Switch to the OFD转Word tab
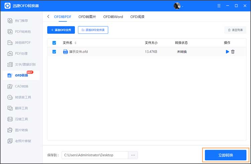Screen dimensions: 251x164 (x=113, y=17)
